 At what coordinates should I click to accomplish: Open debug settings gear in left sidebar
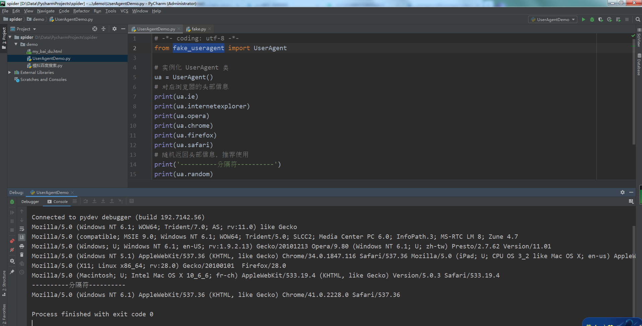[x=12, y=261]
